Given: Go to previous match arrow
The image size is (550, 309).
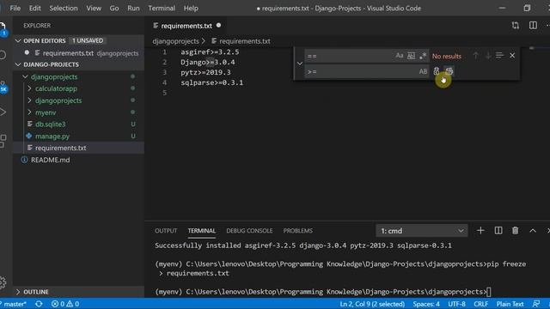Looking at the screenshot, I should [x=475, y=56].
